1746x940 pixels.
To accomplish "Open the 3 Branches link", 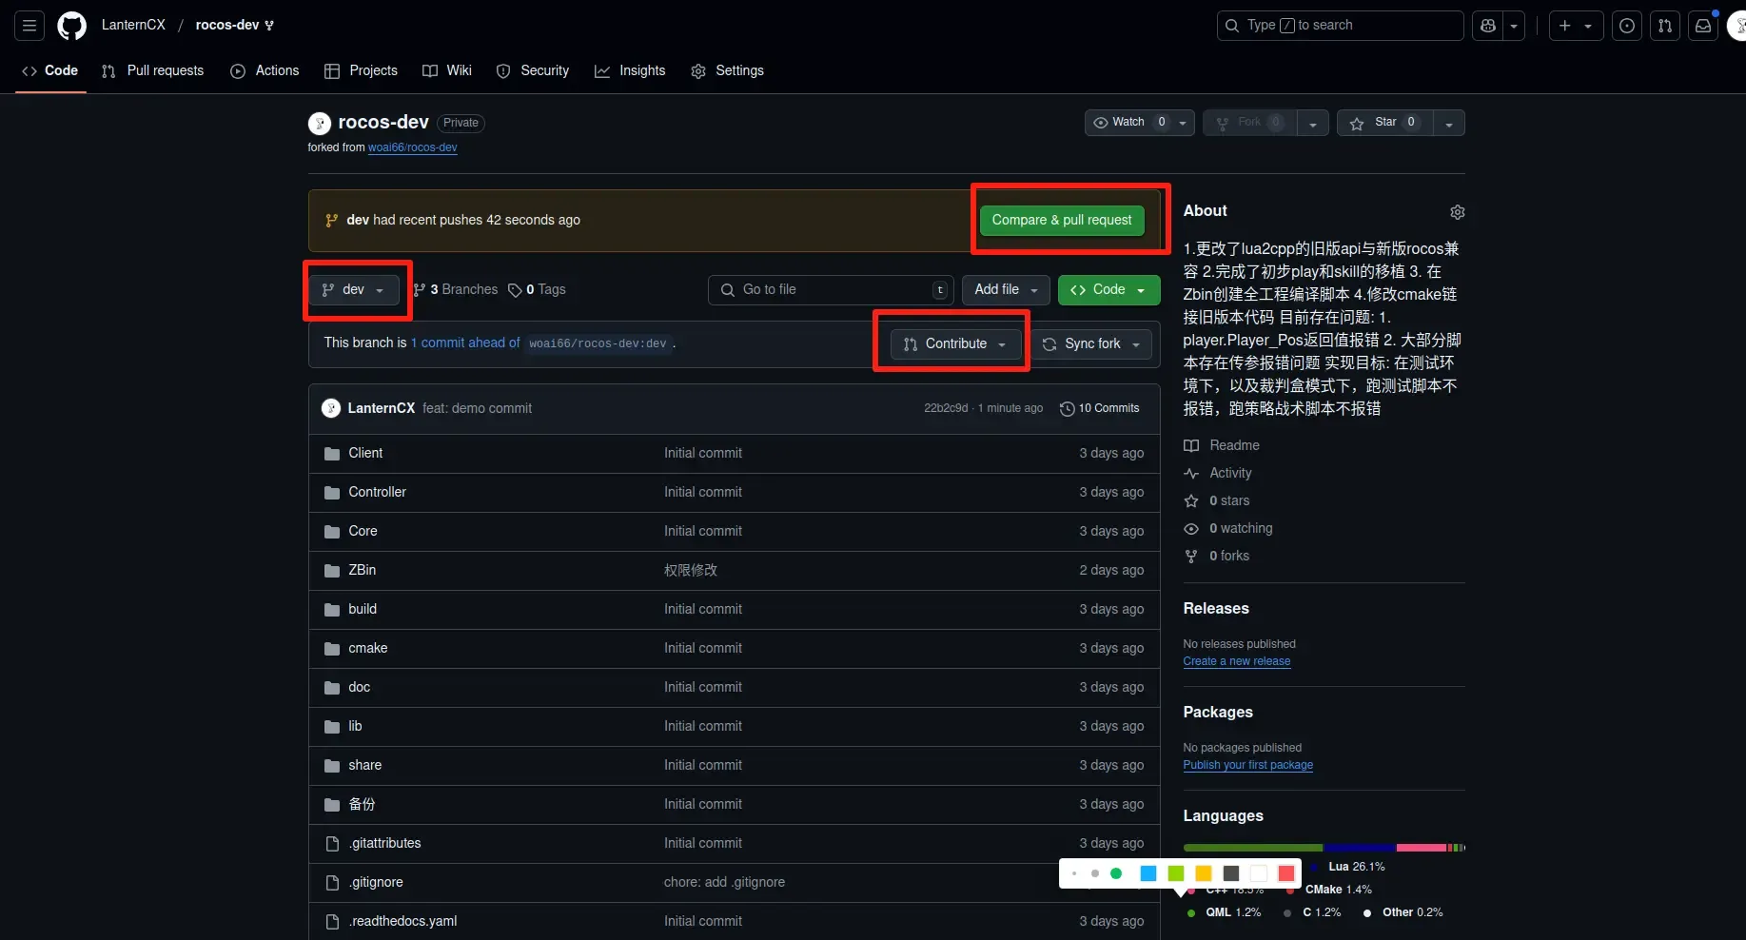I will coord(456,290).
